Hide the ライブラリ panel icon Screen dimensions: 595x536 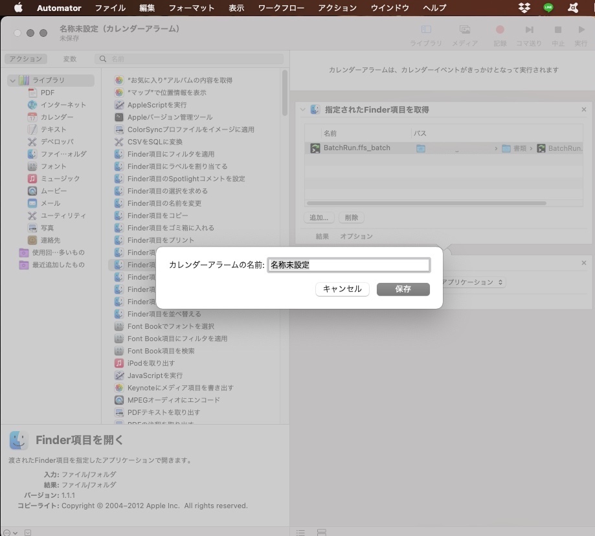[x=425, y=29]
